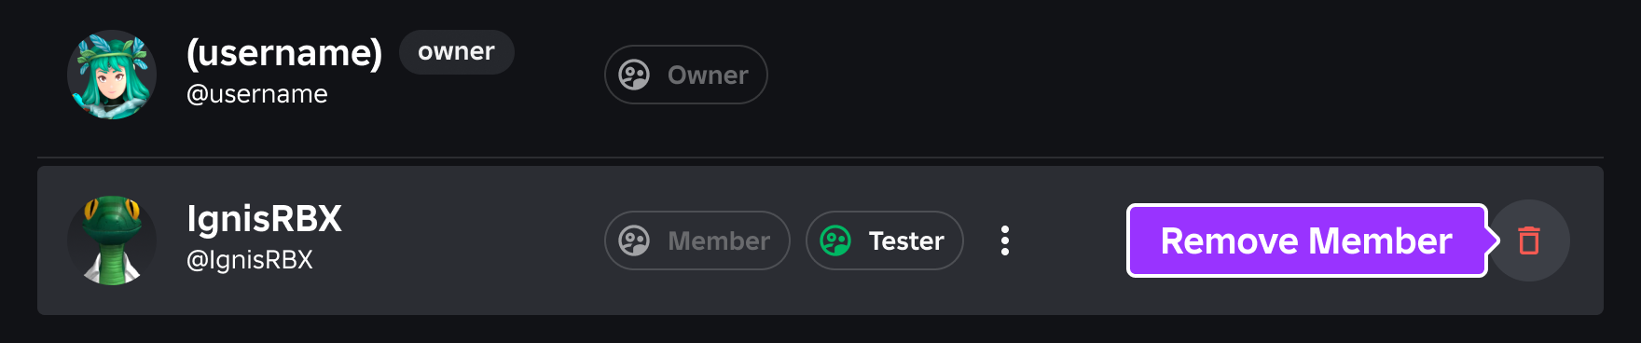Toggle the Member role chip
This screenshot has width=1641, height=343.
(x=697, y=240)
